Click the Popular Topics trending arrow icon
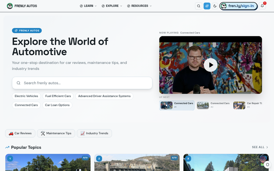The width and height of the screenshot is (274, 171). click(x=7, y=147)
